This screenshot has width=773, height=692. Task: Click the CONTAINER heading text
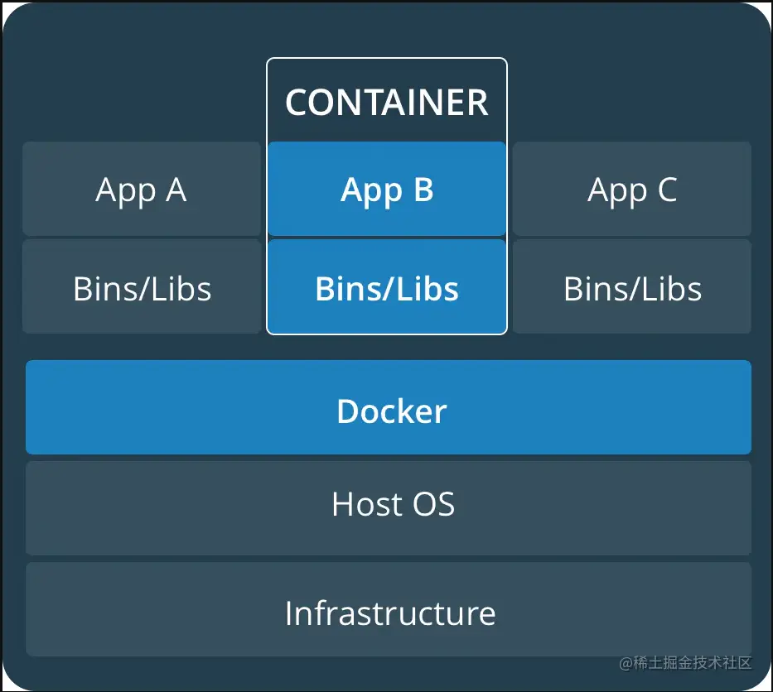387,103
